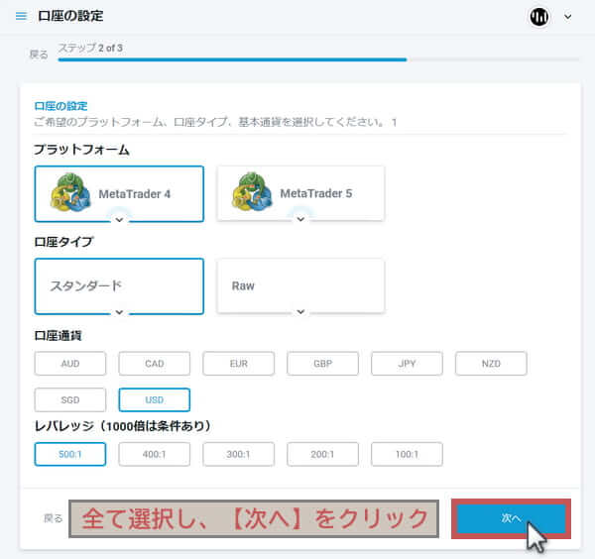Expand the Raw card chevron
This screenshot has width=595, height=559.
300,311
